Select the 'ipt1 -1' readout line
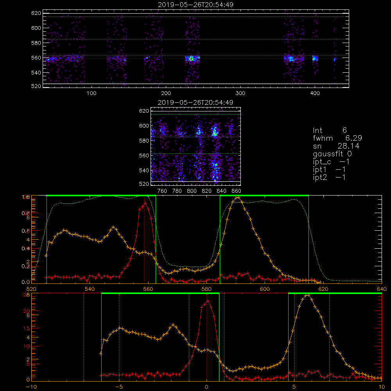This screenshot has width=391, height=391. coord(329,170)
